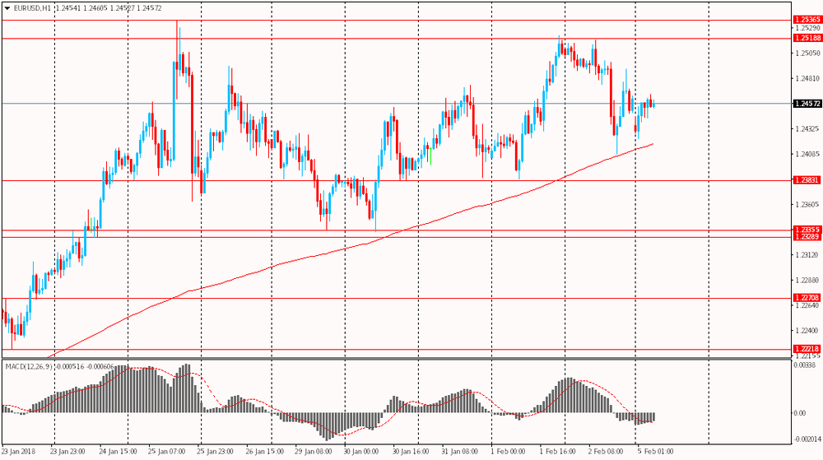
Task: Click the 1.23605 price axis value
Action: point(808,204)
